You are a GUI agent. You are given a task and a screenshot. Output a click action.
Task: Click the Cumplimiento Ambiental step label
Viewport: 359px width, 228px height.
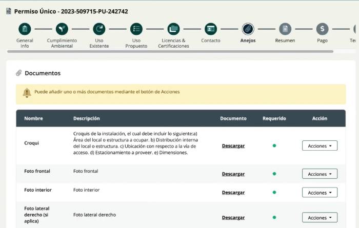click(x=62, y=43)
